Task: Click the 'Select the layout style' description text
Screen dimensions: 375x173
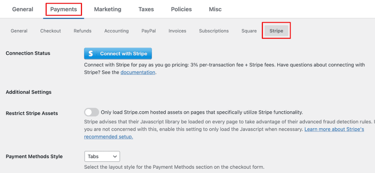Action: coord(174,167)
